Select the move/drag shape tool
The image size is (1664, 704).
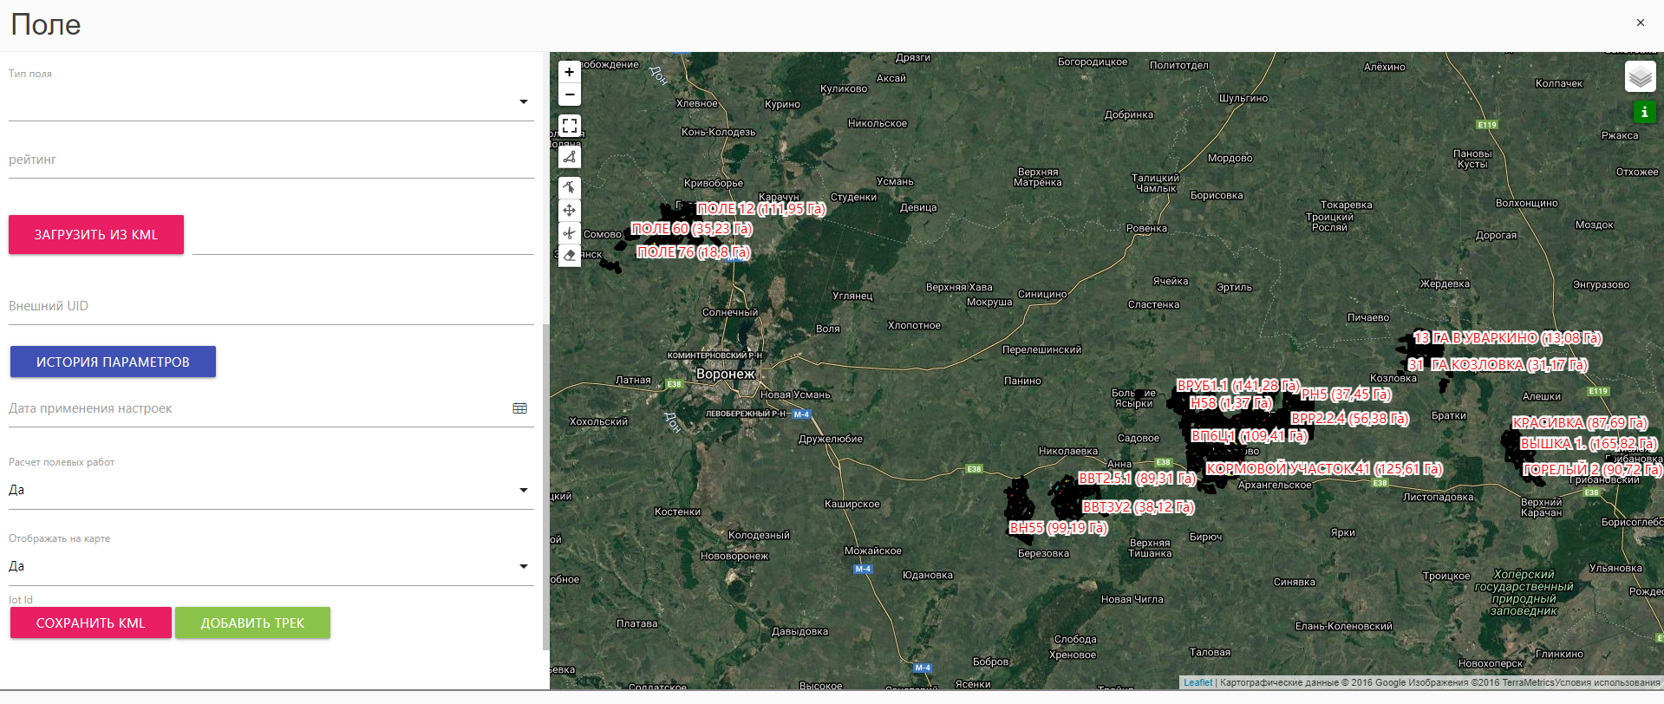tap(570, 210)
